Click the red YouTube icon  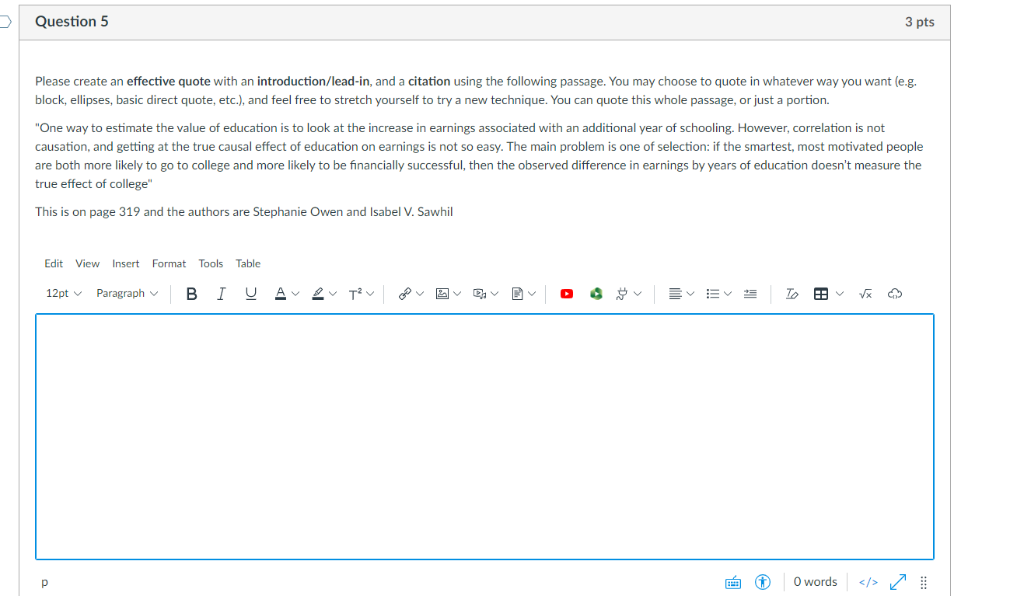point(567,294)
